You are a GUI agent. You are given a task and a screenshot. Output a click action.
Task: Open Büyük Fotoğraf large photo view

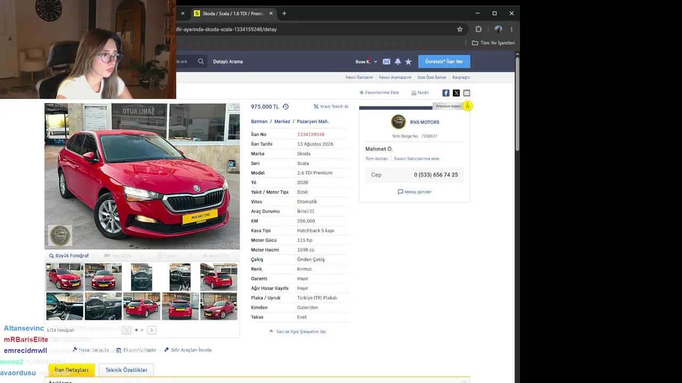pos(69,256)
